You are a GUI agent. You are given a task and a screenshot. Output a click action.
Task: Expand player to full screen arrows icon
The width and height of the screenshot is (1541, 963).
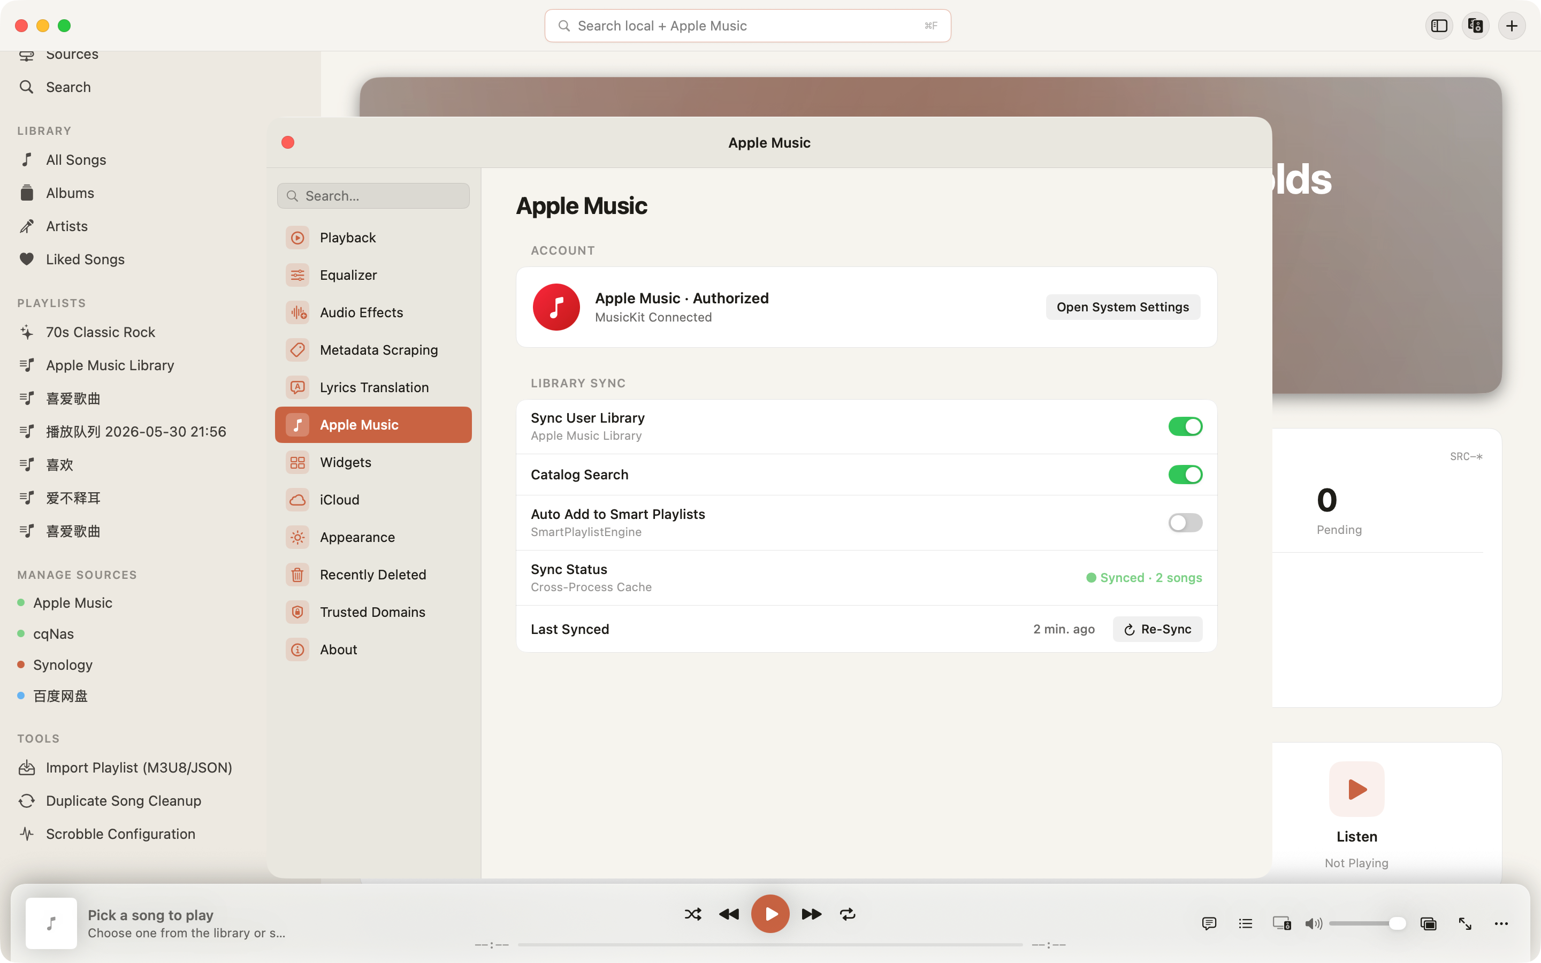pos(1465,923)
